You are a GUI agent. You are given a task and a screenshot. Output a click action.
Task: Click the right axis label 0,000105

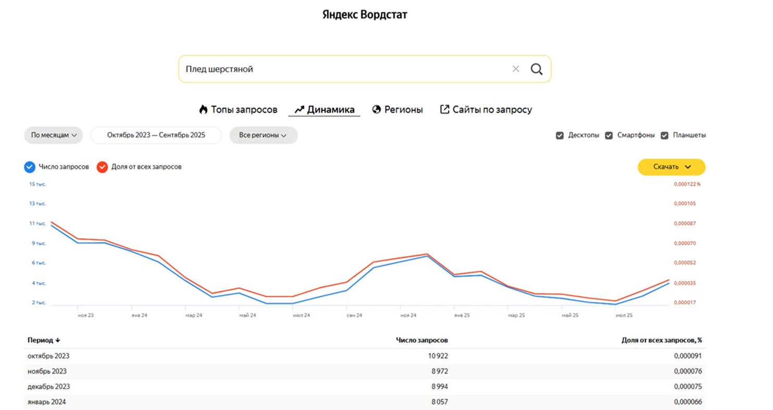[x=685, y=203]
